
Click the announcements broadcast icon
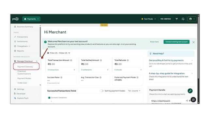pos(177,19)
